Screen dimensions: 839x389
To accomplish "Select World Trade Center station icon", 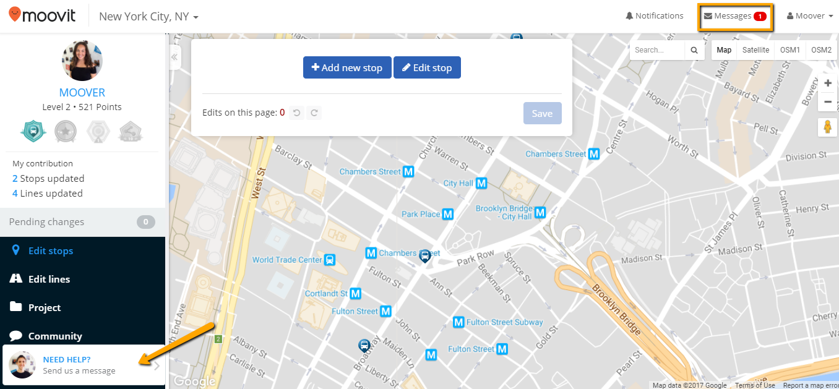I will [x=330, y=260].
